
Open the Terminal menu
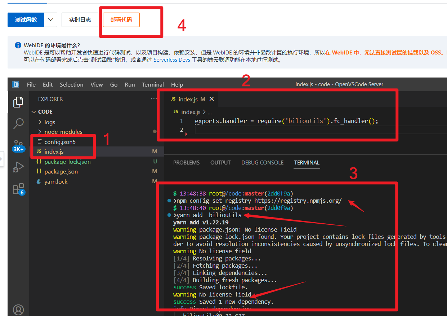[x=153, y=84]
